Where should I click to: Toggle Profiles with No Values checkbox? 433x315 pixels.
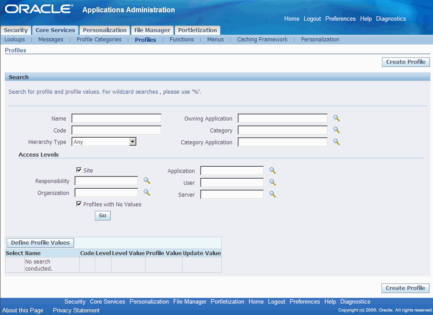79,204
